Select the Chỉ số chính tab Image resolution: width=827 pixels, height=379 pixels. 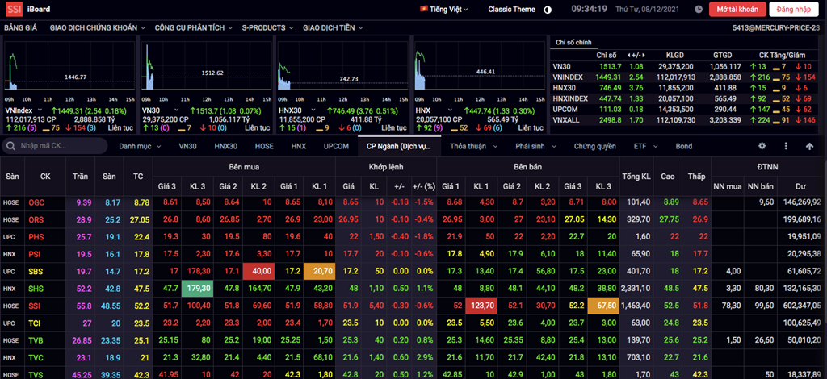click(x=573, y=42)
